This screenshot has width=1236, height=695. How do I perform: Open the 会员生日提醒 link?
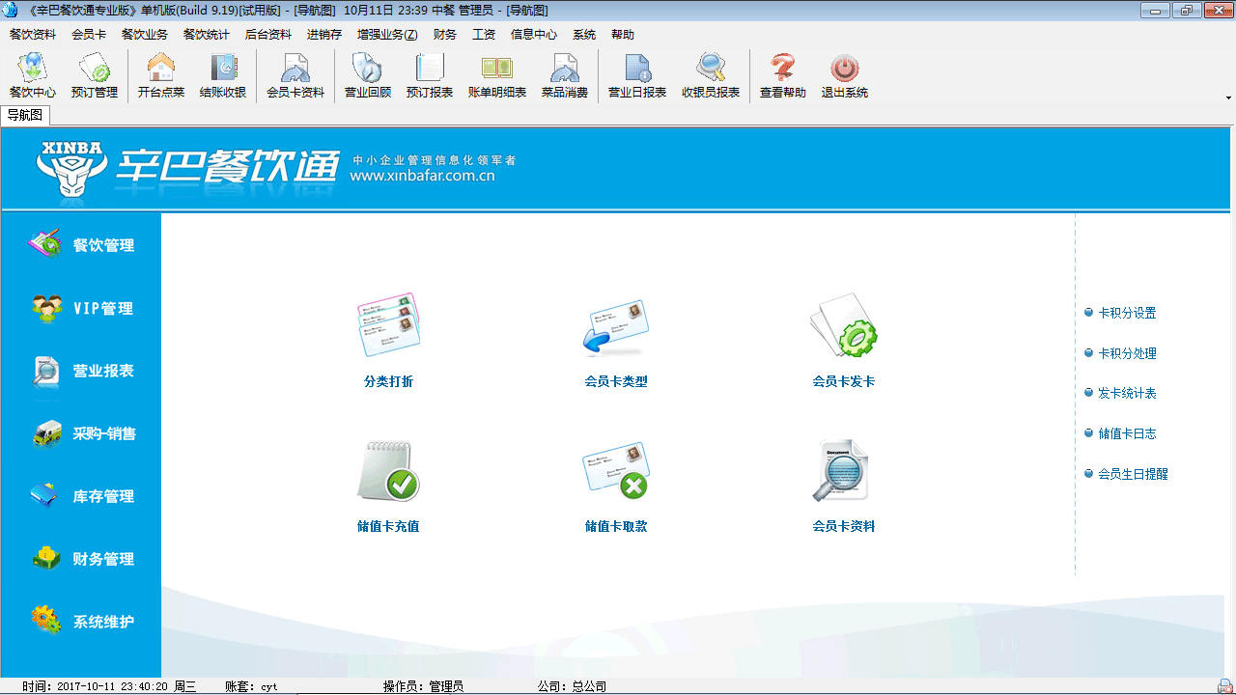pos(1133,474)
